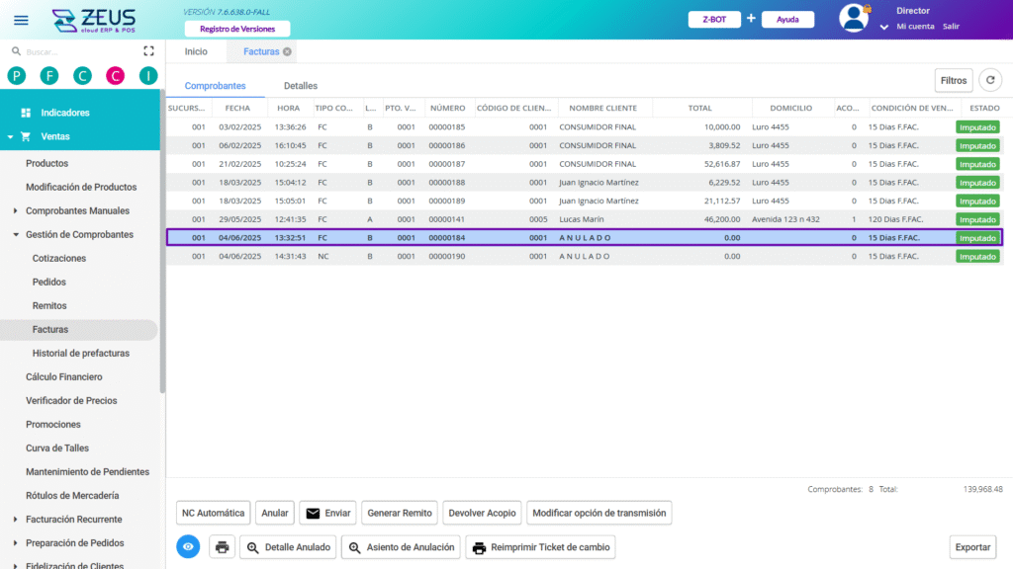This screenshot has height=569, width=1013.
Task: Open the Detalles subtab
Action: (301, 86)
